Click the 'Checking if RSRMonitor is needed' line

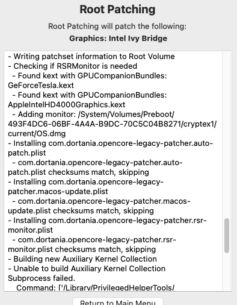pyautogui.click(x=73, y=66)
